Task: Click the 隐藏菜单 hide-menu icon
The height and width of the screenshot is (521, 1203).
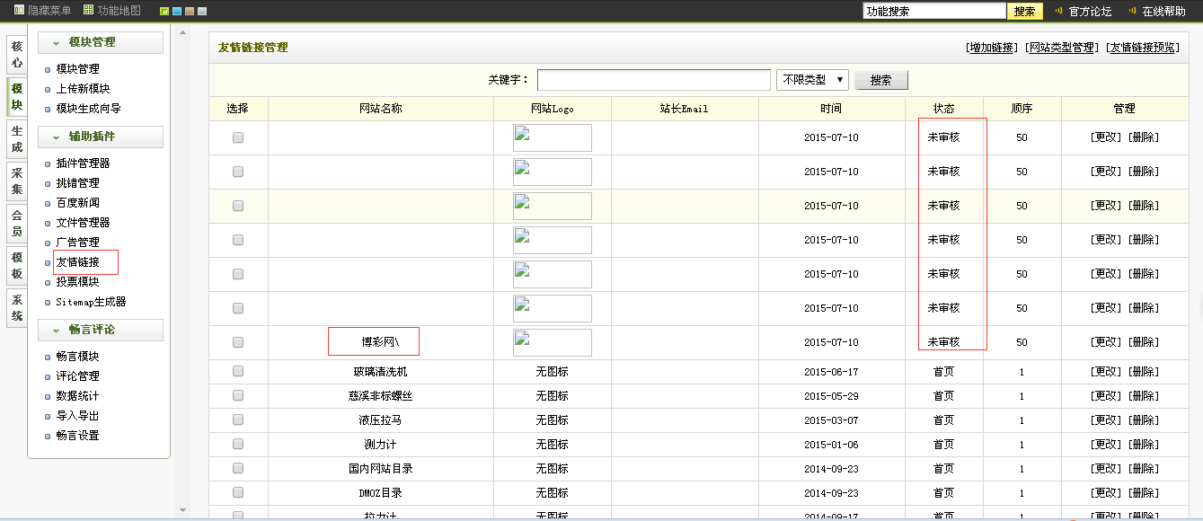Action: coord(19,11)
